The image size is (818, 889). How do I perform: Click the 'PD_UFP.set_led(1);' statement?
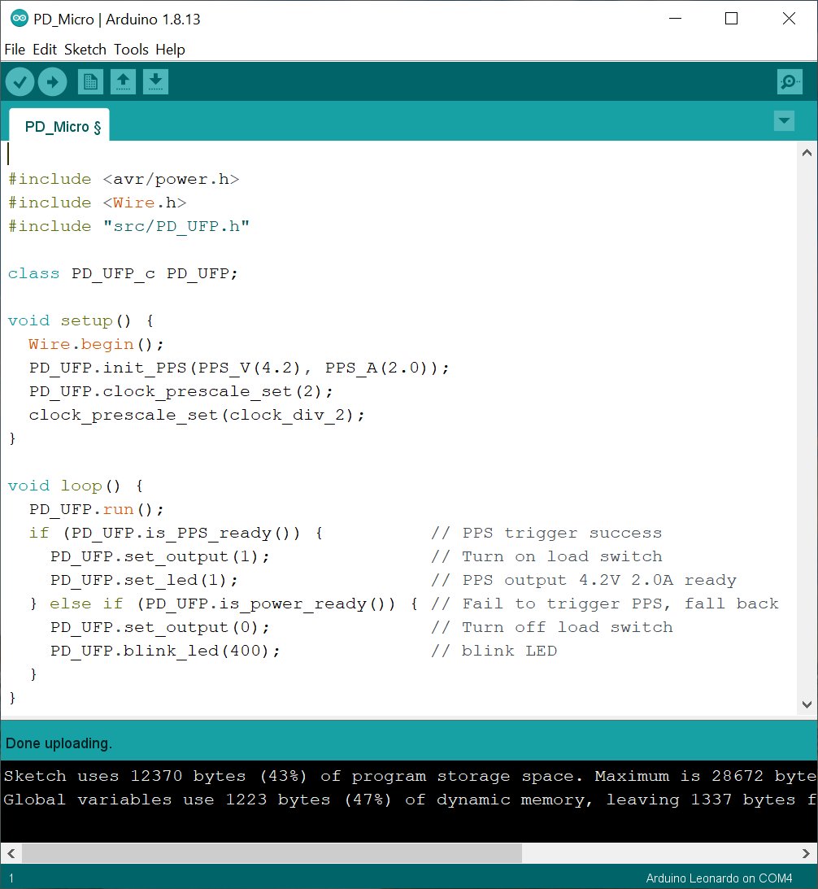[x=144, y=580]
